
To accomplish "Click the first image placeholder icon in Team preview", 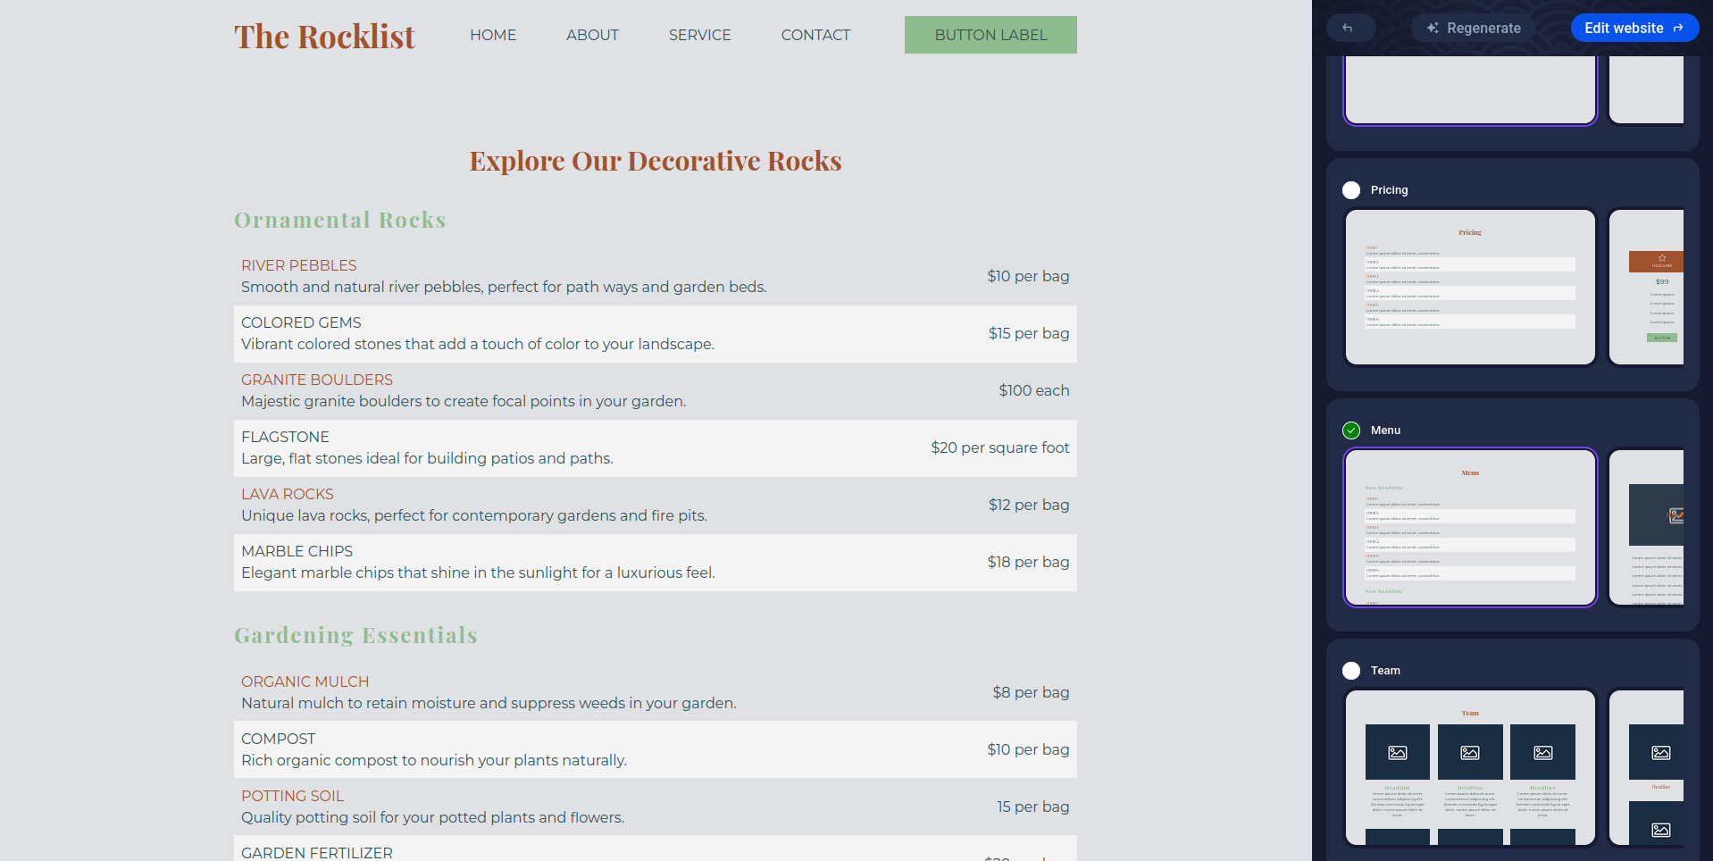I will (x=1398, y=752).
